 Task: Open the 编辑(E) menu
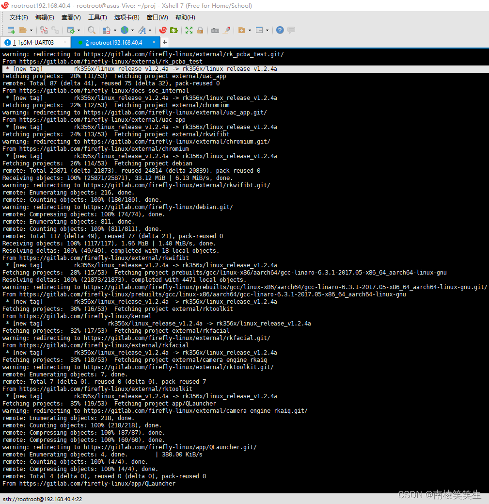click(45, 17)
